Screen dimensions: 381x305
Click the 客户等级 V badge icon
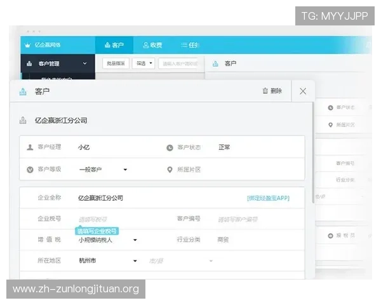point(30,170)
